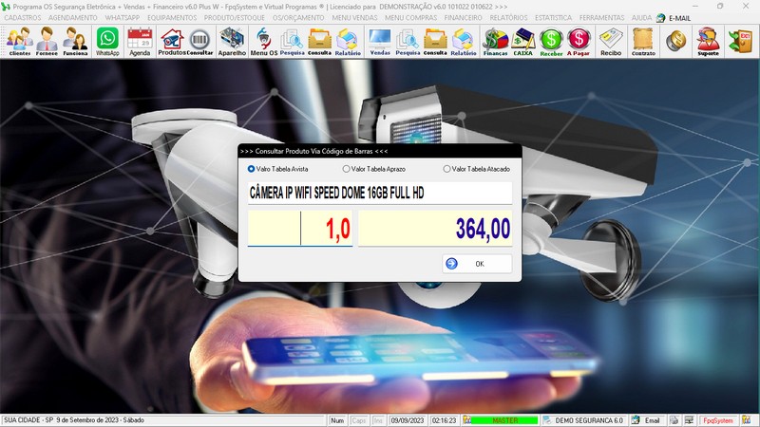Click the 09/09/2023 date in status bar
The width and height of the screenshot is (760, 427).
(x=408, y=420)
